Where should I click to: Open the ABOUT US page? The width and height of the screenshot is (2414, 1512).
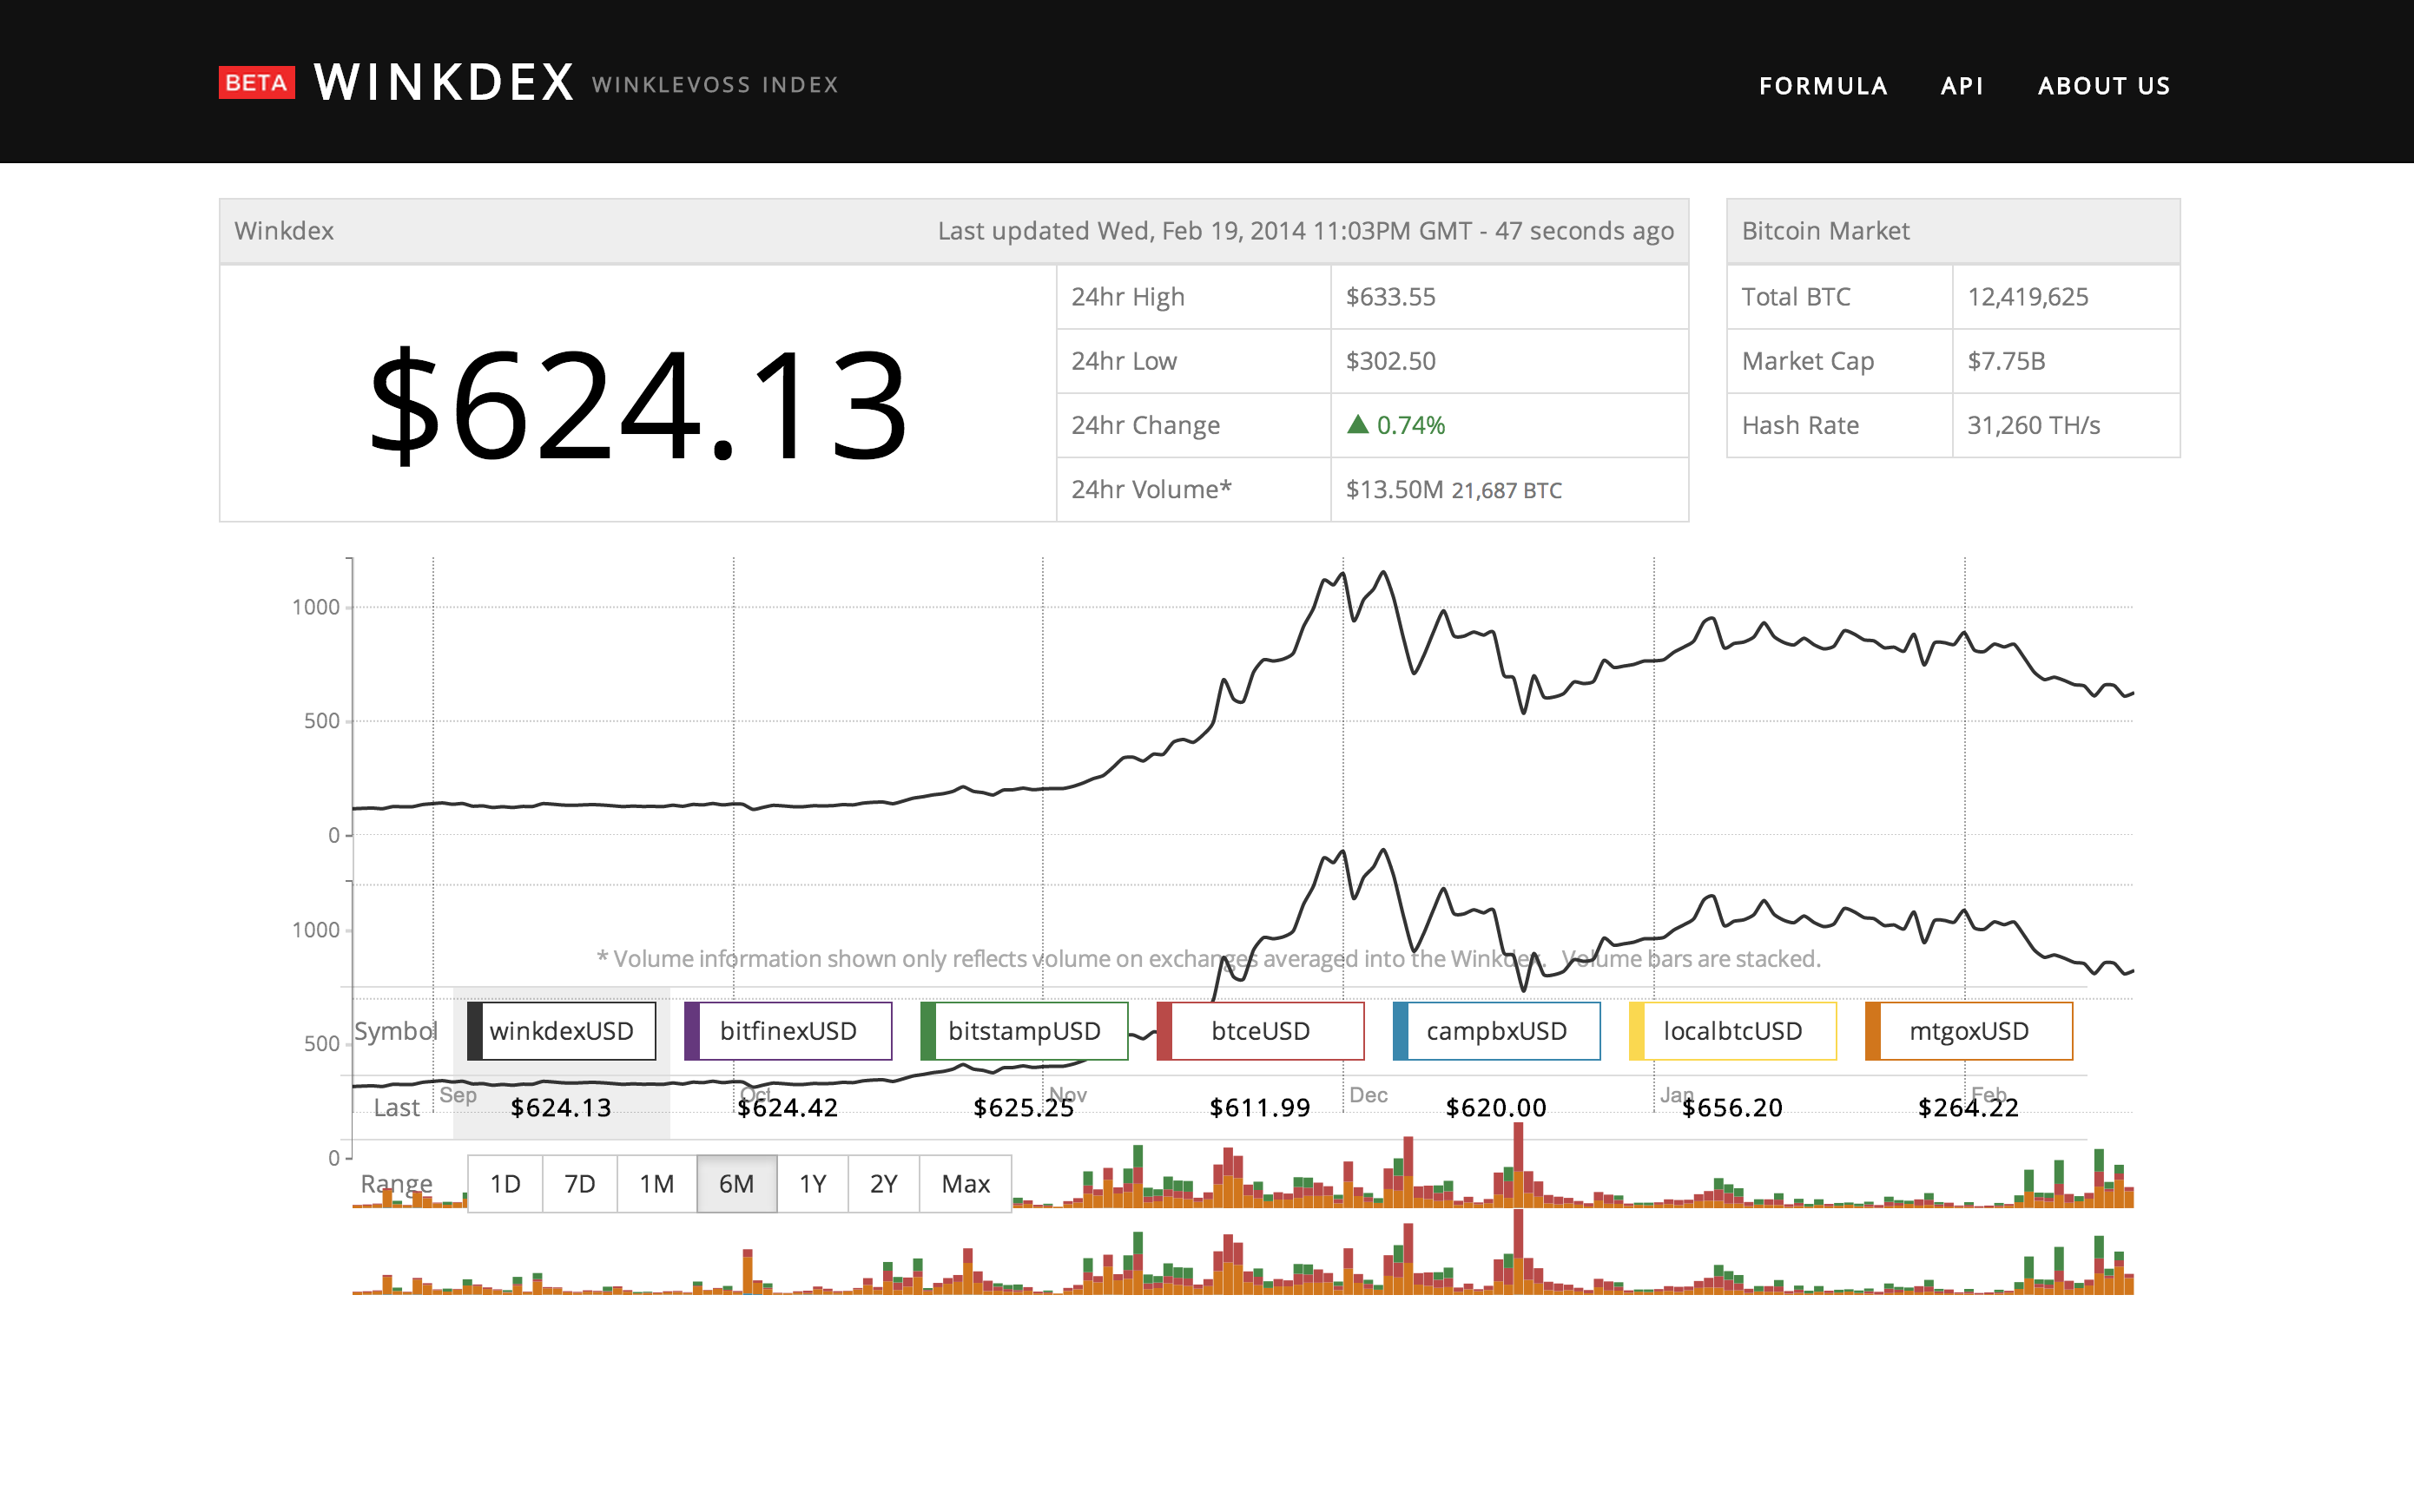click(2104, 86)
